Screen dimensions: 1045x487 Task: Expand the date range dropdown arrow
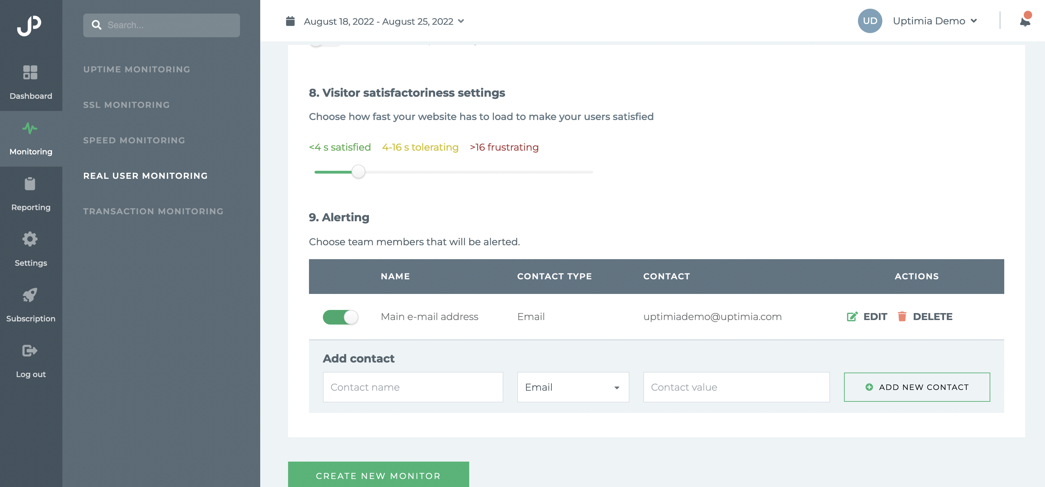click(461, 21)
